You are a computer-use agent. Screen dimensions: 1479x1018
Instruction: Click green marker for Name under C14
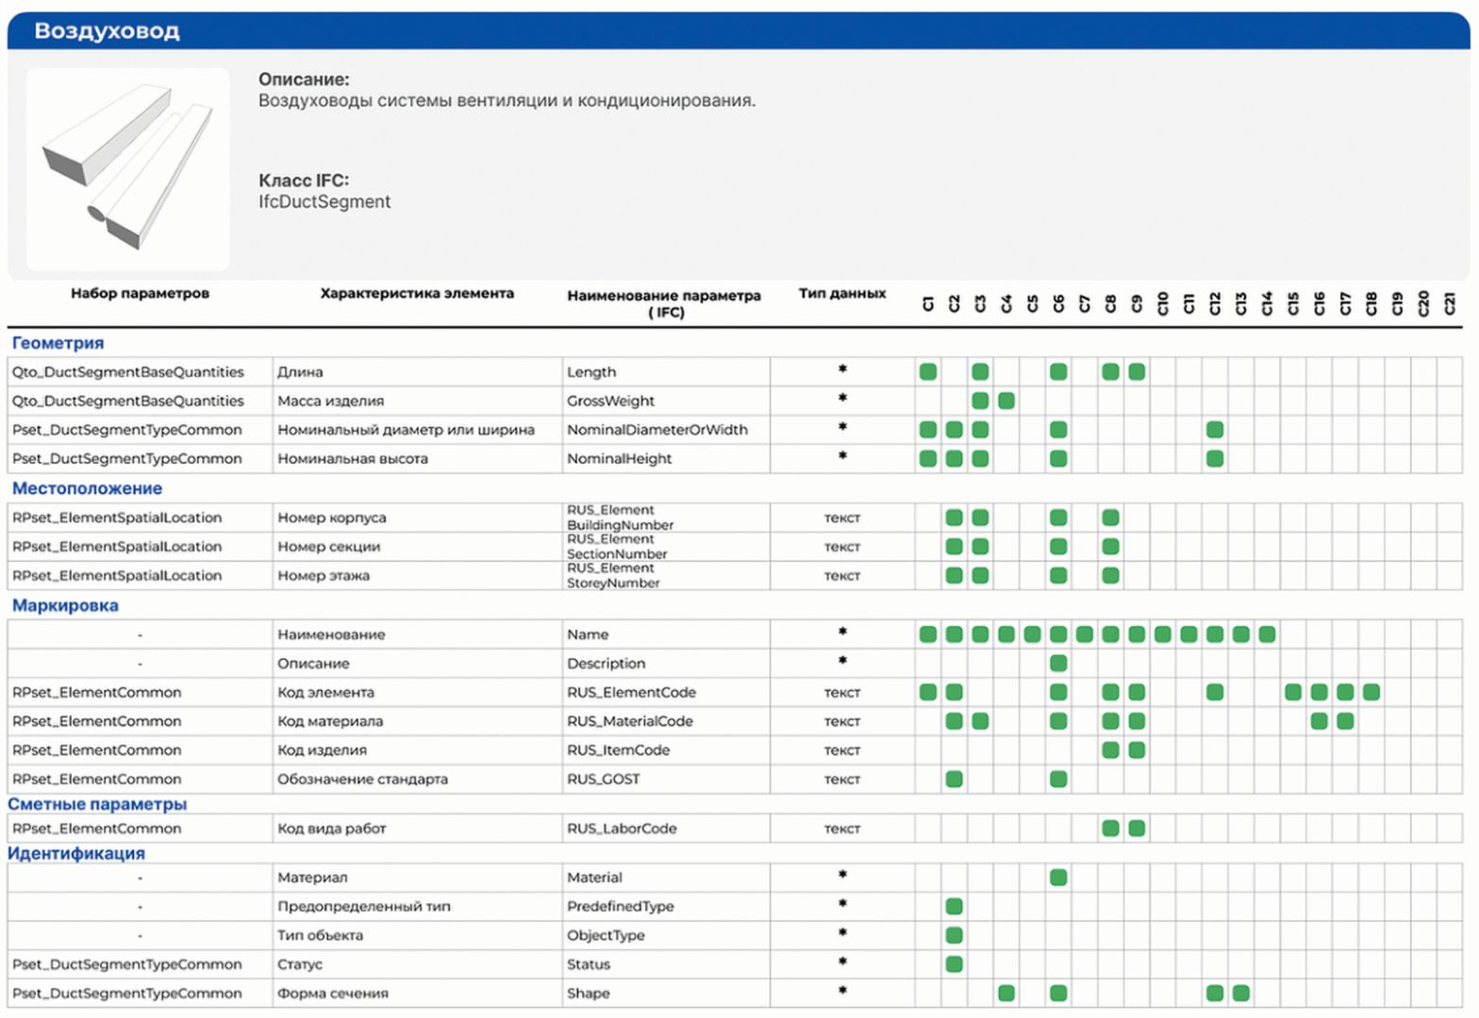(1267, 634)
